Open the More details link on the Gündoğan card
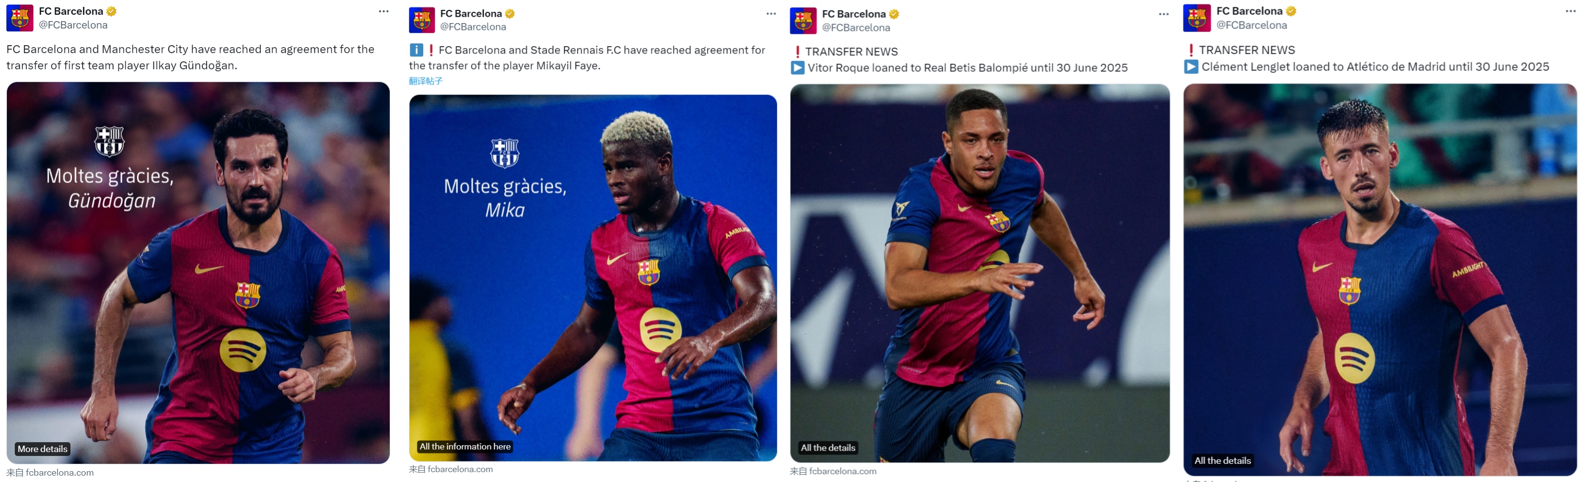The height and width of the screenshot is (482, 1584). 42,449
